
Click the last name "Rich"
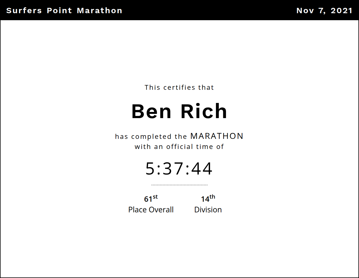point(204,111)
